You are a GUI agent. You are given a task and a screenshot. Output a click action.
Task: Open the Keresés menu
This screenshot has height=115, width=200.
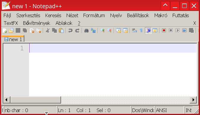point(53,15)
